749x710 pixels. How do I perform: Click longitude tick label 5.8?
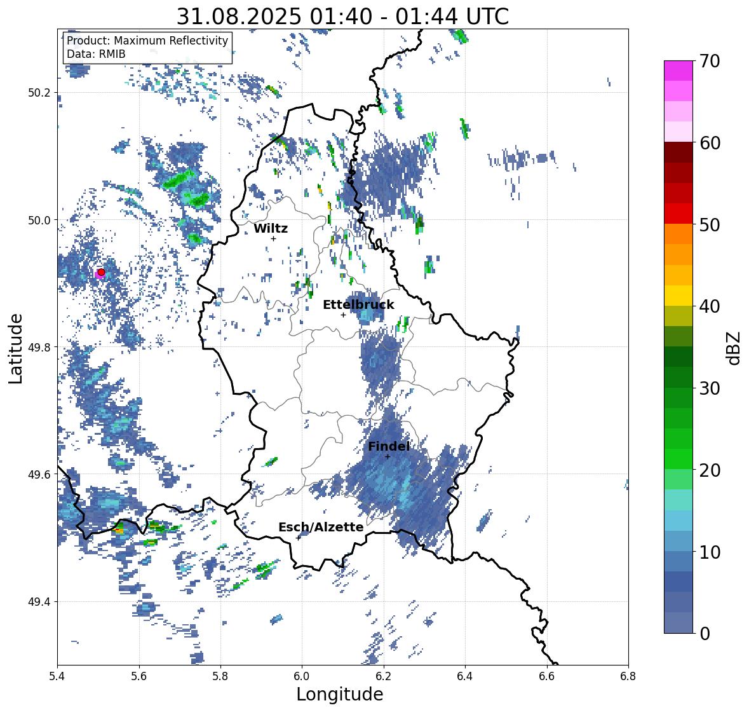coord(220,676)
